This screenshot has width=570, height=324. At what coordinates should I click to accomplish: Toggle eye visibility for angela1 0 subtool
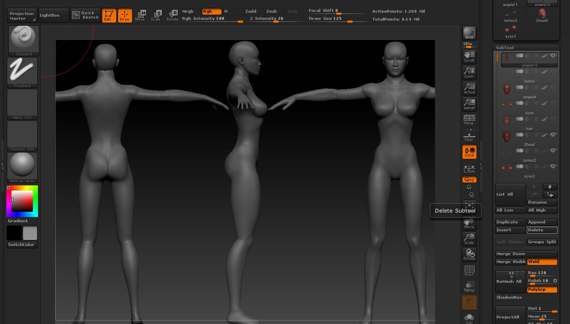(x=553, y=55)
